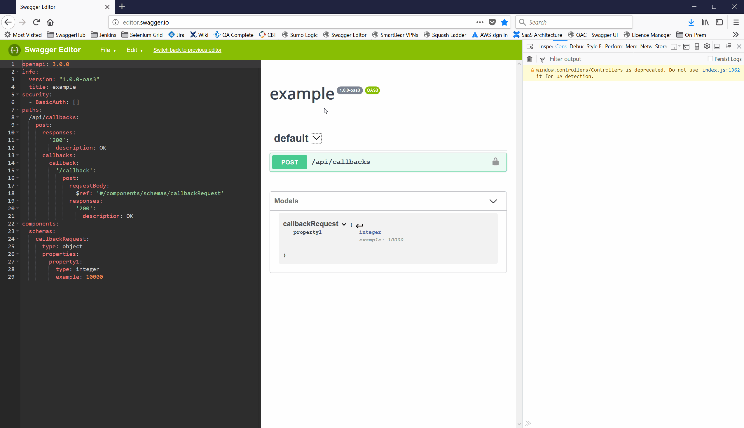Enable the Persist Logs checkbox
The height and width of the screenshot is (428, 744).
710,59
